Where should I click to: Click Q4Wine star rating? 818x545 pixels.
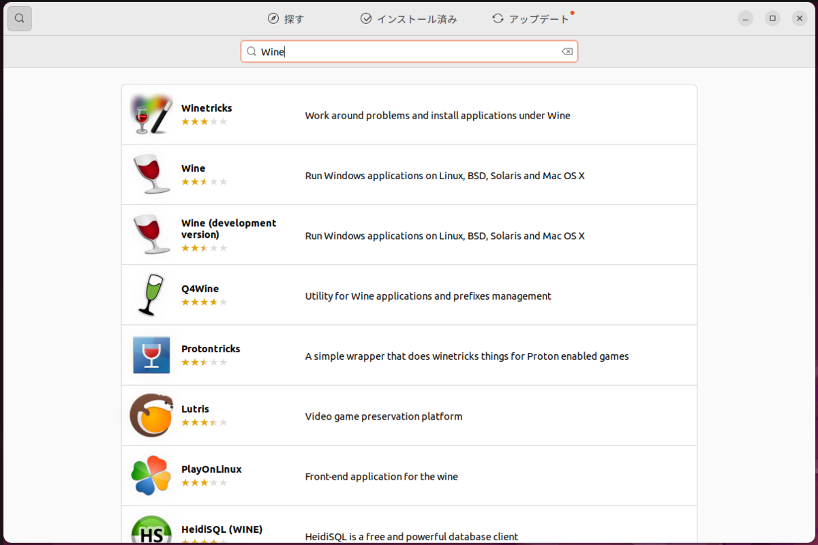tap(204, 302)
